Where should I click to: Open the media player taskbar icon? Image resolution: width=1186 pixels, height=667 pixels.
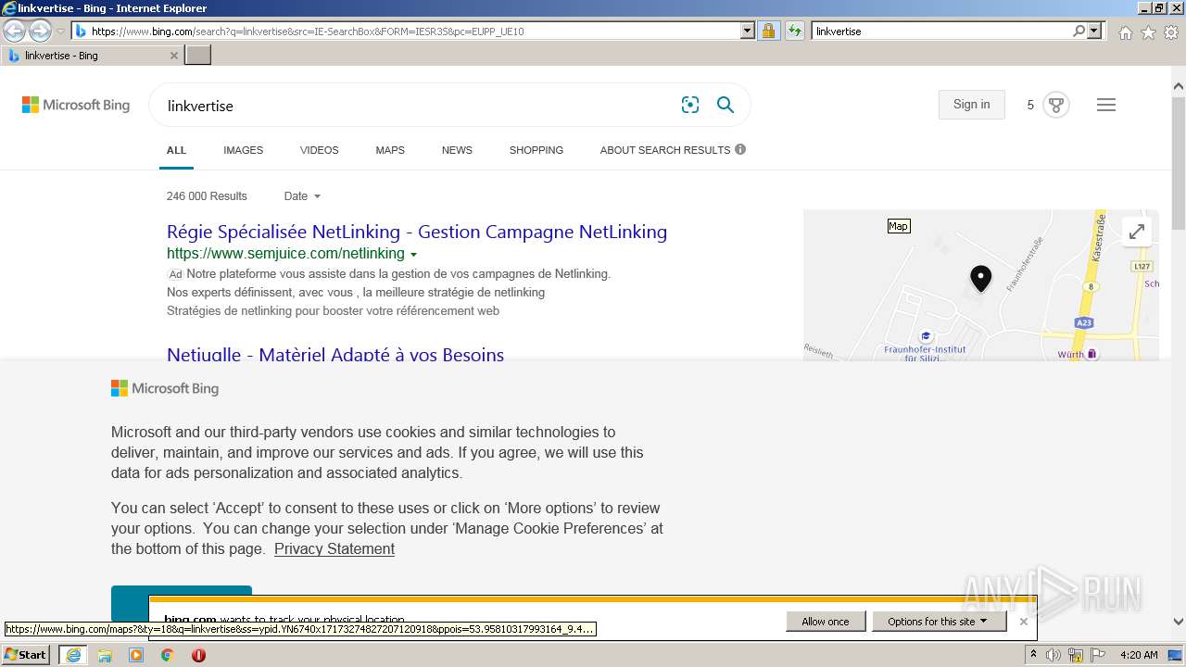(136, 655)
